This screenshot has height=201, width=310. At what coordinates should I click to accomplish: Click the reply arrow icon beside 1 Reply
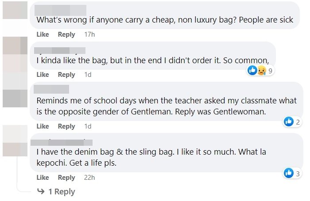41,191
